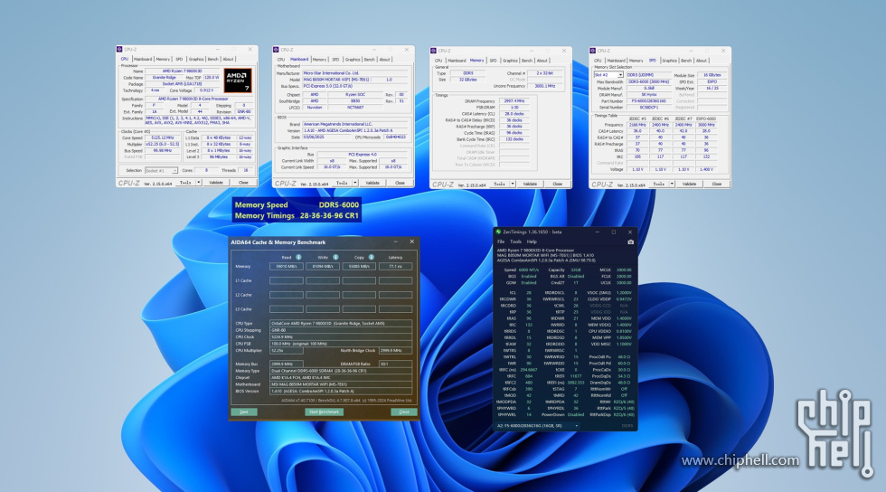Open the Help menu in ZenTimings
The height and width of the screenshot is (492, 886).
(532, 241)
